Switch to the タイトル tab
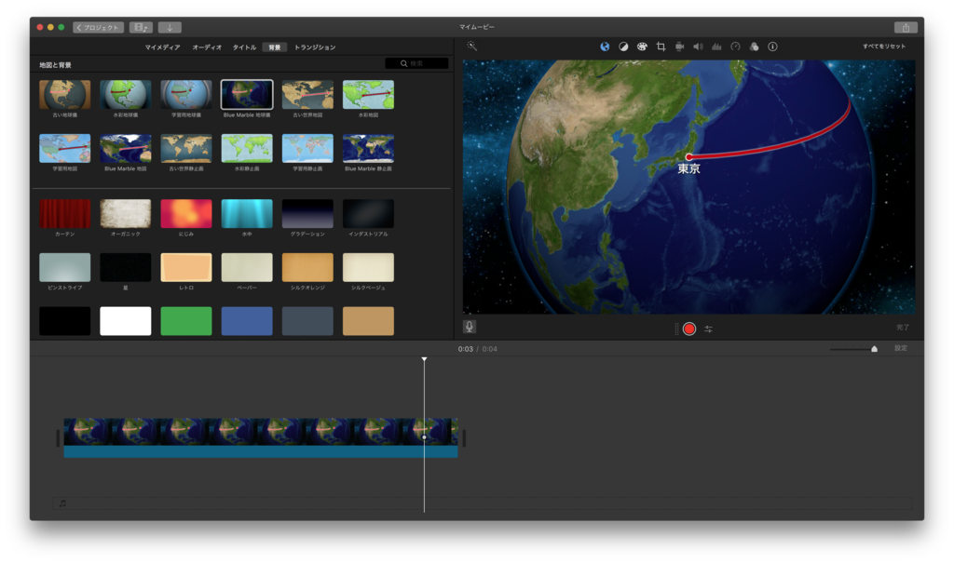 pyautogui.click(x=245, y=47)
